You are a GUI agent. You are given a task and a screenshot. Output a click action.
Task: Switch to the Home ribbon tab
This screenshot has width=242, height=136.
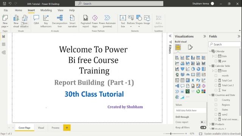[x=19, y=10]
